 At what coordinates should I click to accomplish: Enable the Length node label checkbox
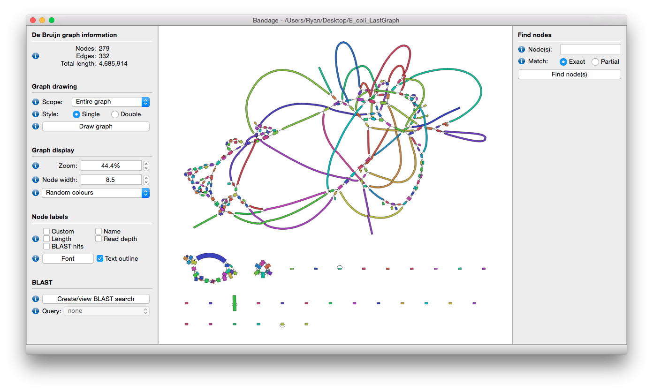coord(46,239)
